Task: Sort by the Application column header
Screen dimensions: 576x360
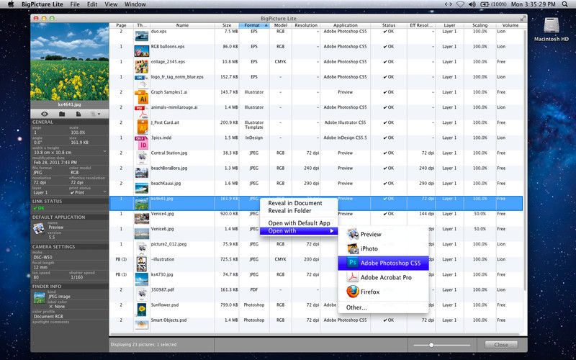Action: (346, 25)
